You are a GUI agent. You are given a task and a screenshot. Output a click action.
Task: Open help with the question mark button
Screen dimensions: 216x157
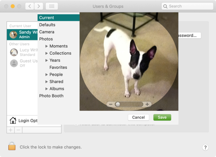click(x=205, y=147)
